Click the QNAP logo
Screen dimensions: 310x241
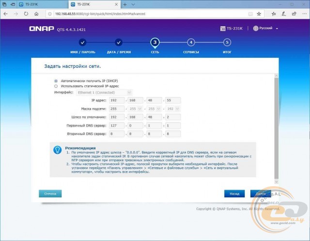coord(42,29)
